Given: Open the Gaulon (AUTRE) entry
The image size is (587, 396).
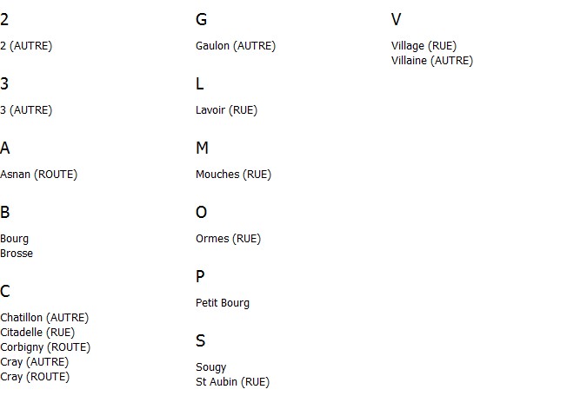Looking at the screenshot, I should point(236,46).
